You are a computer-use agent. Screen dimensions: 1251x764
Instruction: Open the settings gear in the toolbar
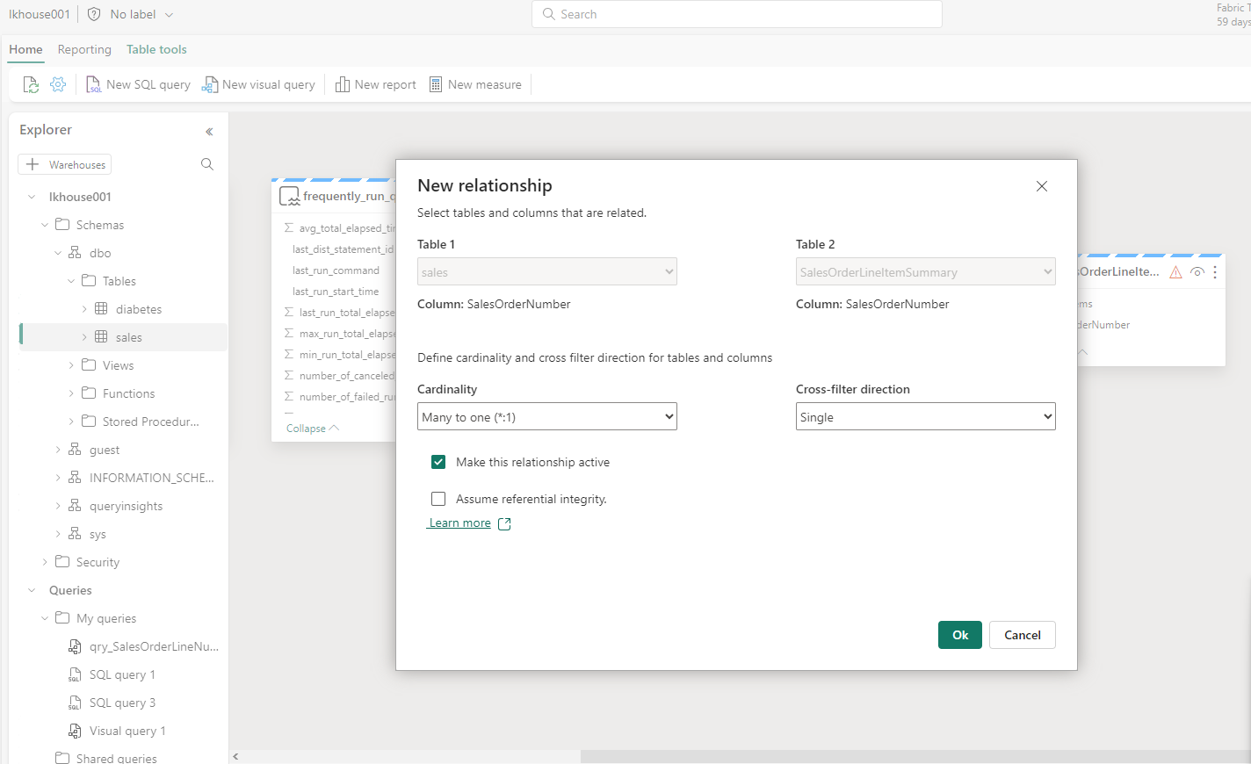pos(58,84)
